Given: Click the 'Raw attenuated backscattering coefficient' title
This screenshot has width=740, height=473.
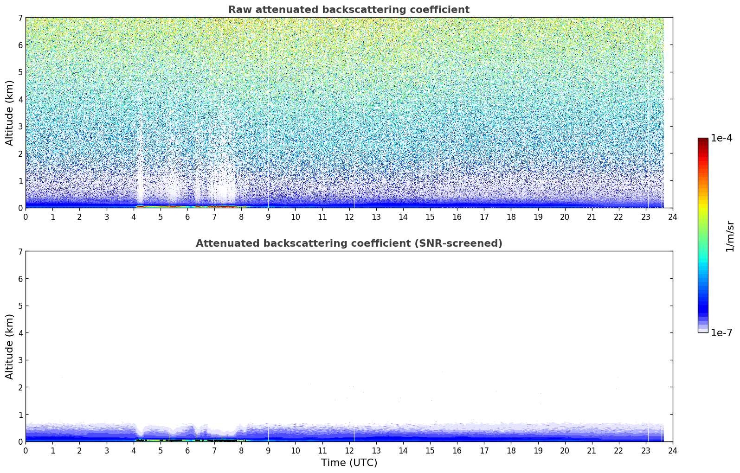Looking at the screenshot, I should pyautogui.click(x=349, y=10).
